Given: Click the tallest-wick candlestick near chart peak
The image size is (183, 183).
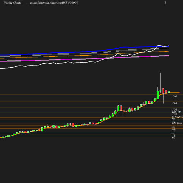Looking at the screenshot, I should [160, 83].
